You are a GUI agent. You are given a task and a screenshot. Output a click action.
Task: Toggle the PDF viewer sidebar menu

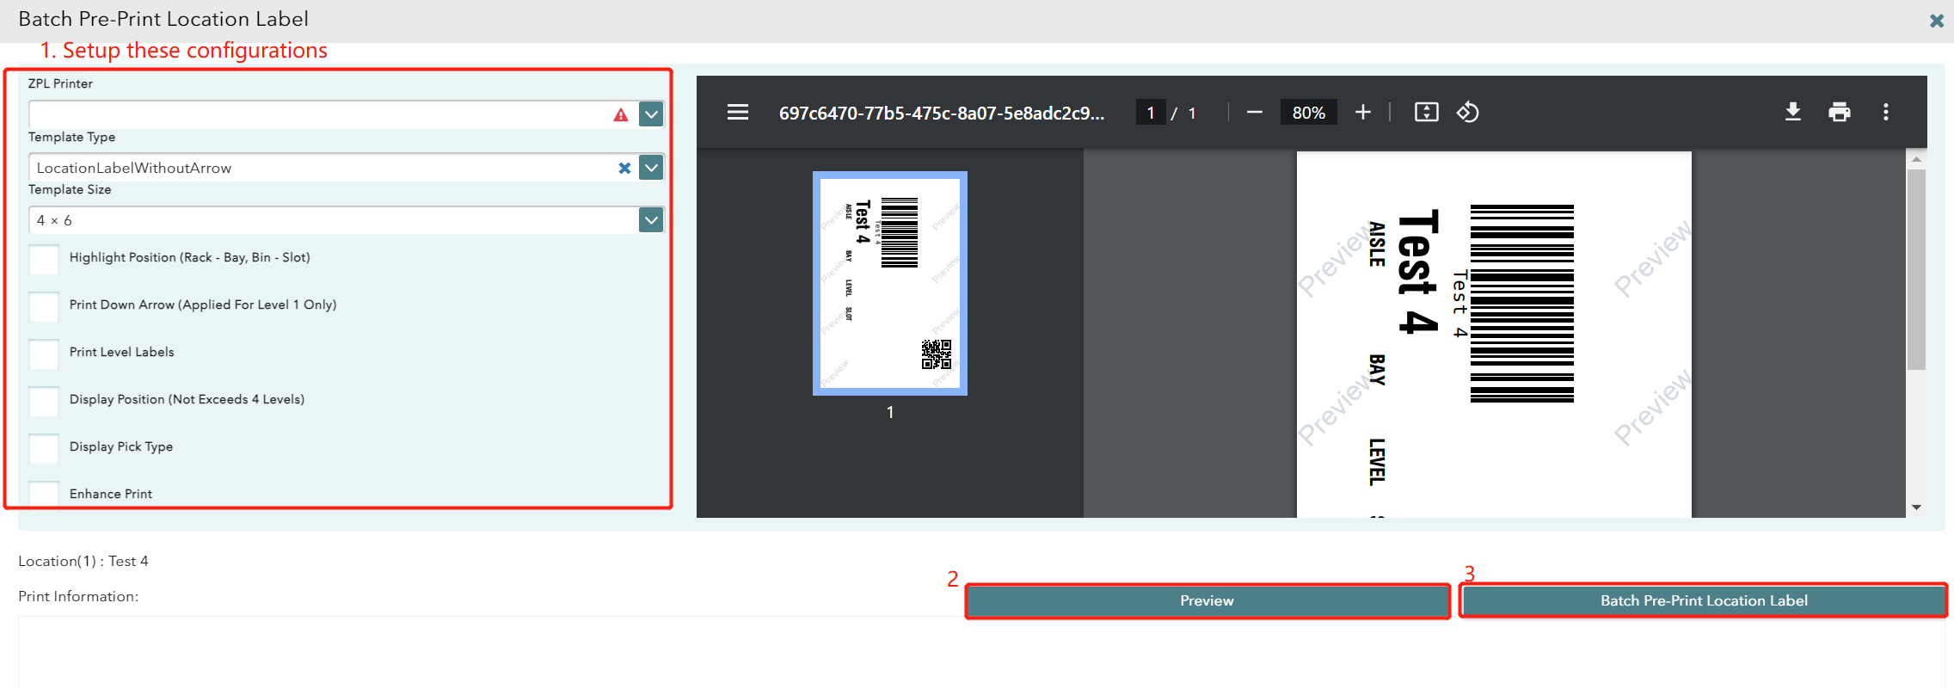point(737,113)
